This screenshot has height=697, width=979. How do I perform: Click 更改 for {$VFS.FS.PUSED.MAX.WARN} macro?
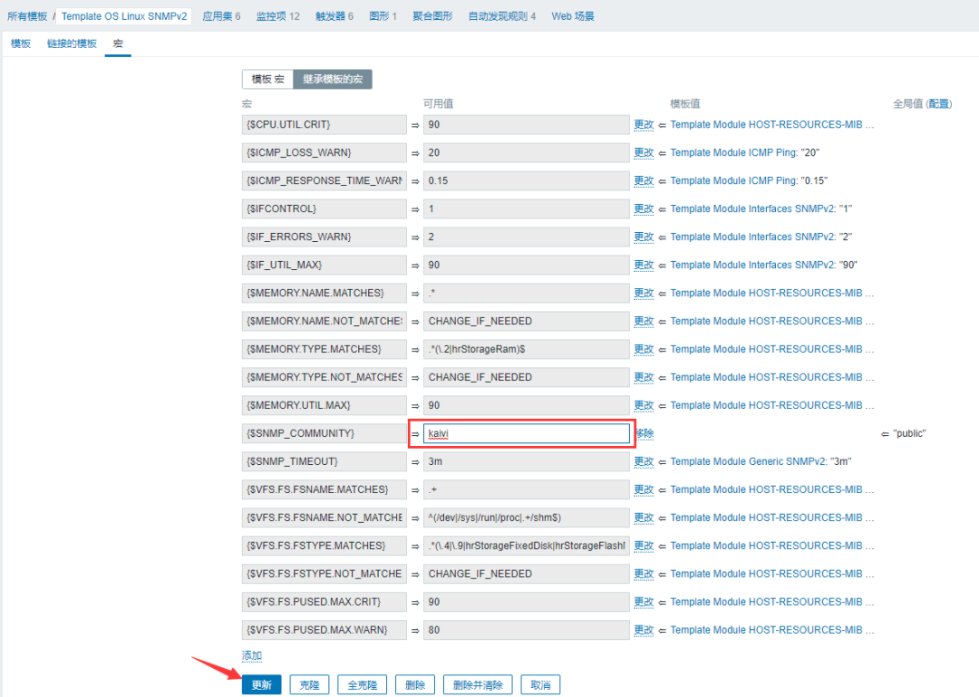[644, 630]
